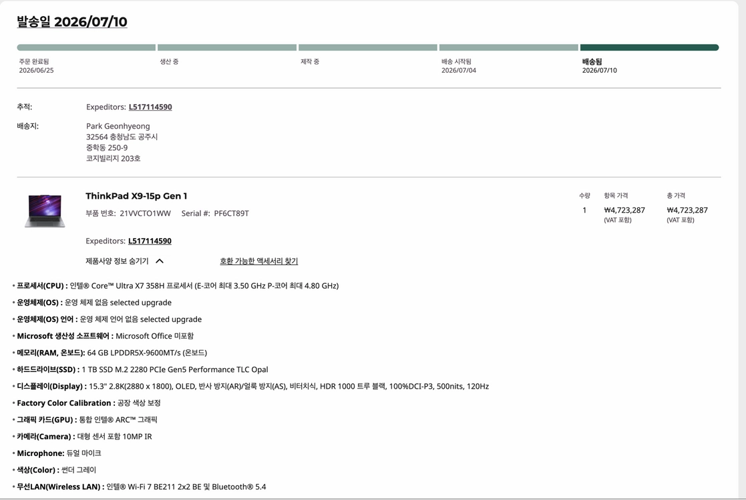
Task: Select address line 32564 충청남도 공주시
Action: (122, 137)
